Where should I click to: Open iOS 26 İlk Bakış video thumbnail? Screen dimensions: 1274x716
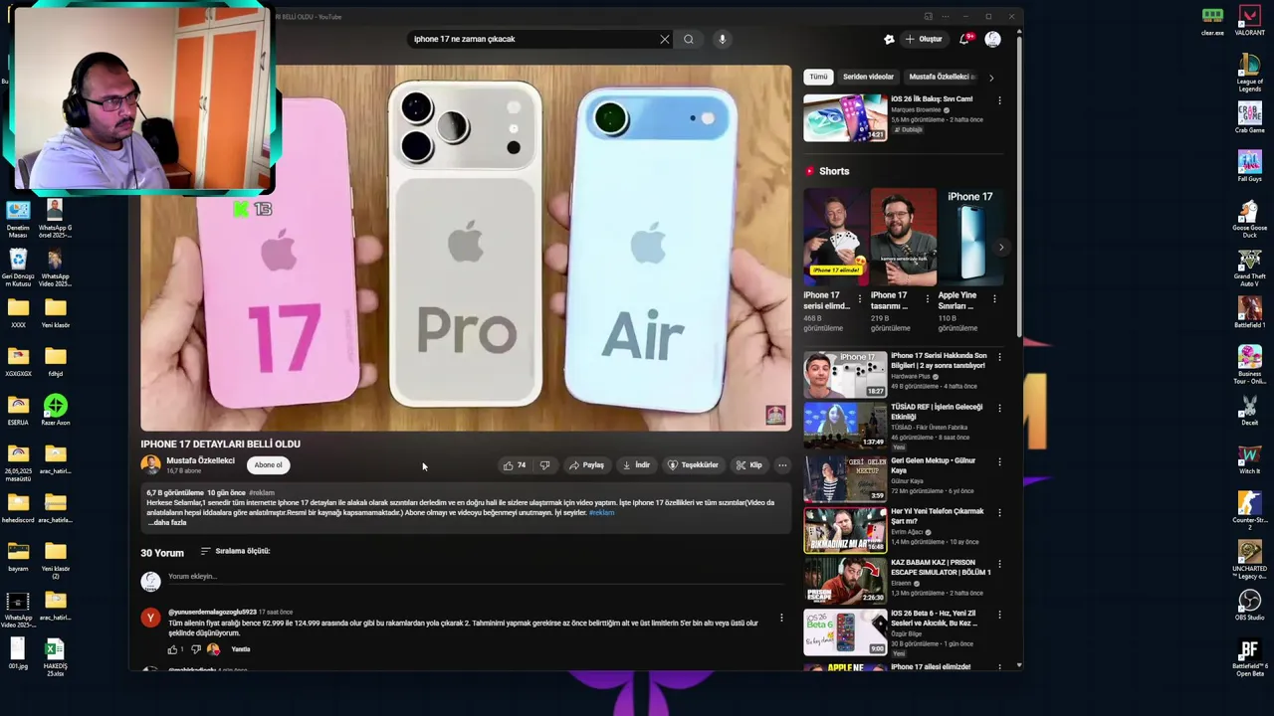[845, 118]
